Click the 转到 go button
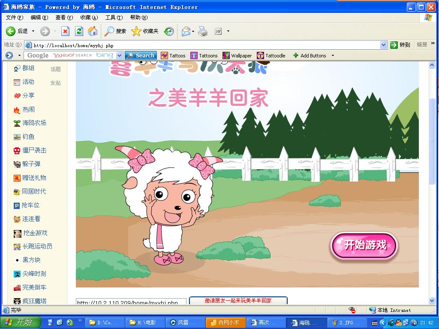Screen dimensions: 439x329 click(400, 45)
